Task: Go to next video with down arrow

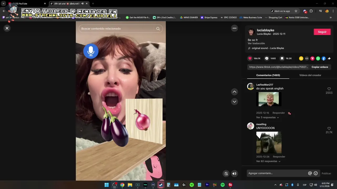Action: 234,102
